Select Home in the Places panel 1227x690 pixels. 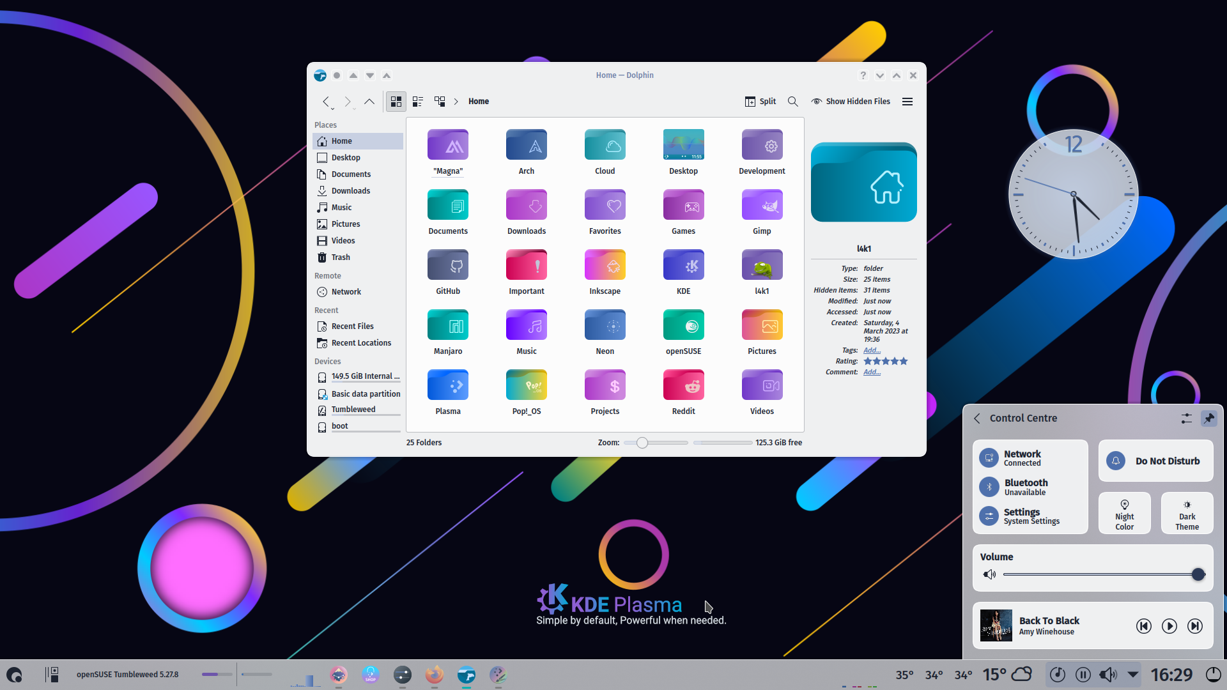[358, 141]
